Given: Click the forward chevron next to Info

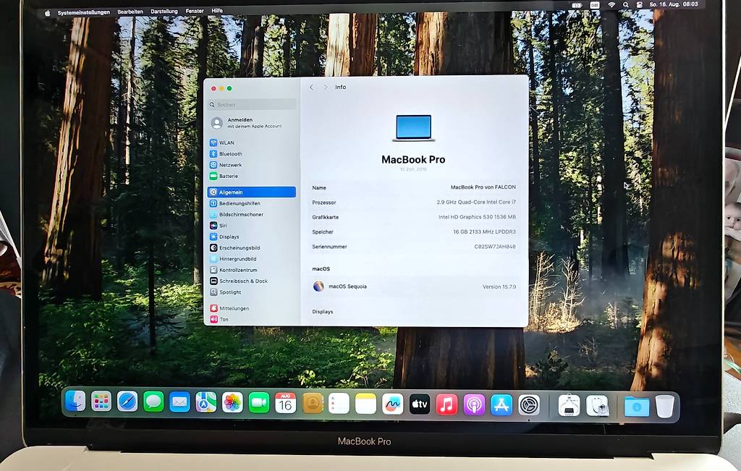Looking at the screenshot, I should click(x=326, y=88).
